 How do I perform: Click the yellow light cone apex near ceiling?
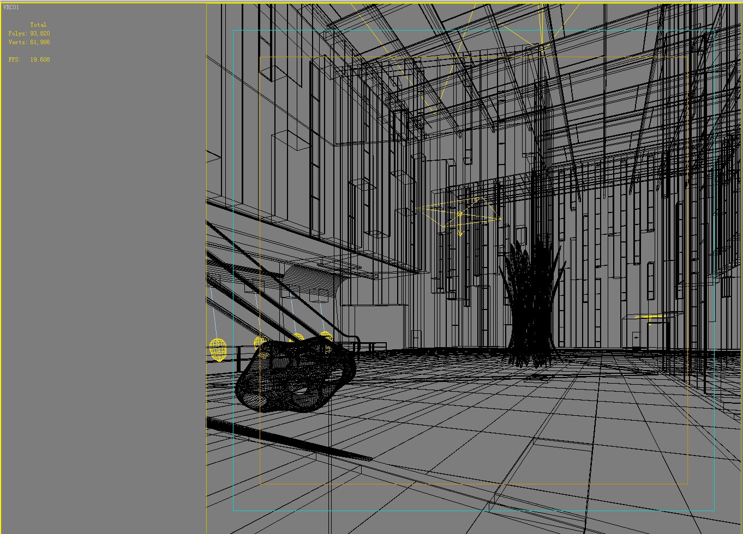[541, 46]
